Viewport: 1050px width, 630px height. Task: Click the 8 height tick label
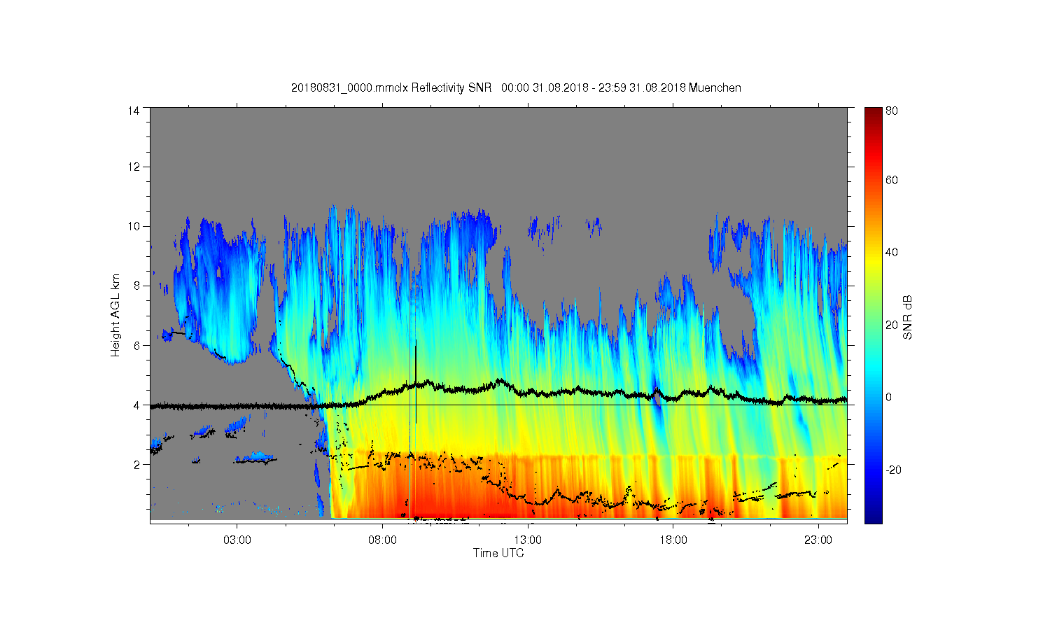click(136, 286)
